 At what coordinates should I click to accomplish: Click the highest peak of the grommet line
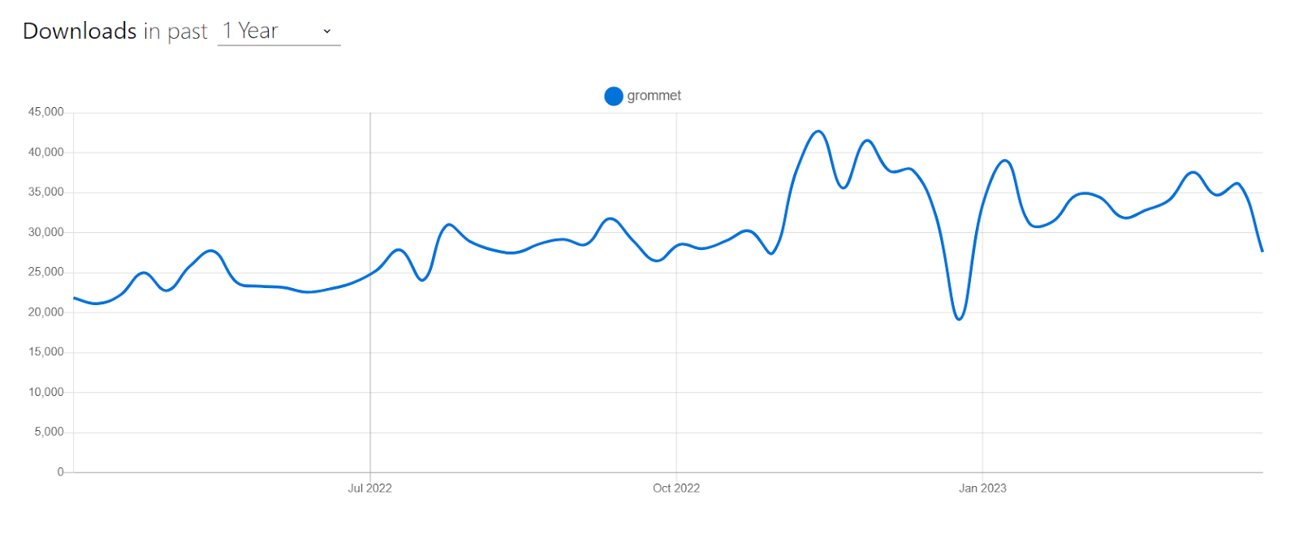(818, 131)
